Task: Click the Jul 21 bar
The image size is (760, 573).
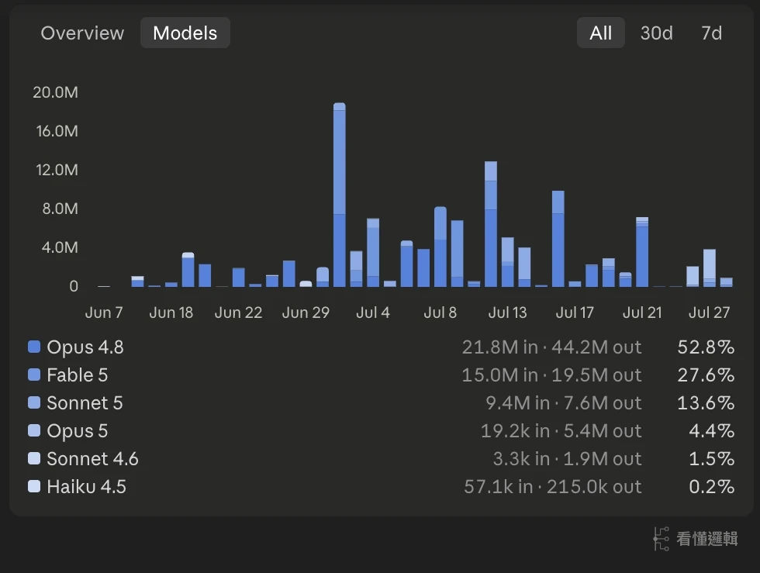Action: (x=642, y=252)
